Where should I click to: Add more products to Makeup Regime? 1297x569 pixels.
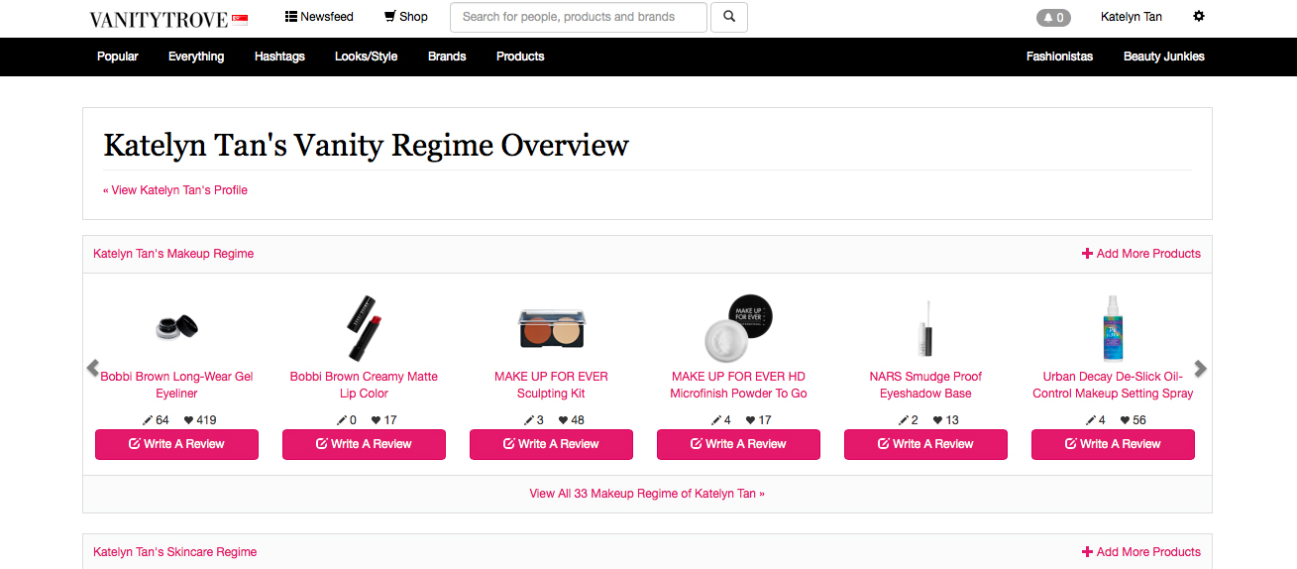(1141, 254)
